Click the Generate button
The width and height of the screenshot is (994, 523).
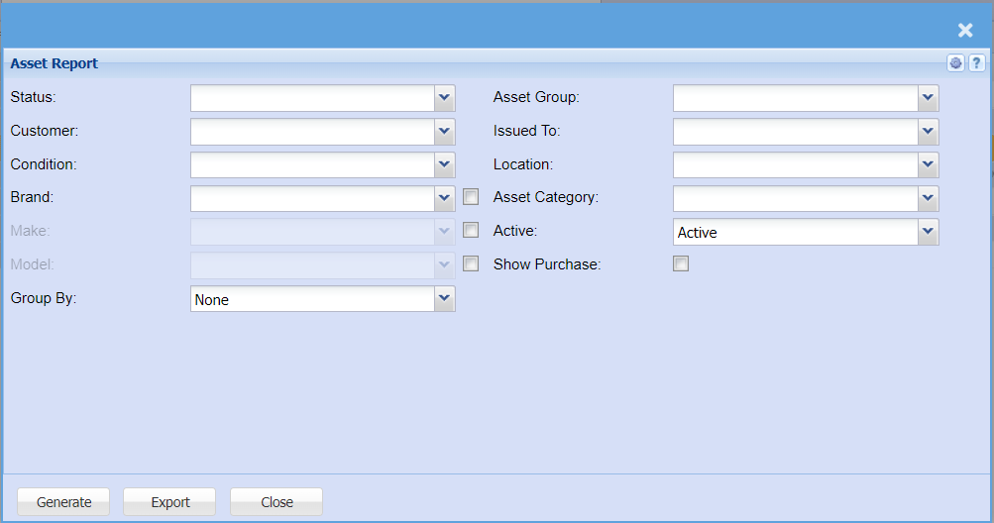(x=64, y=502)
